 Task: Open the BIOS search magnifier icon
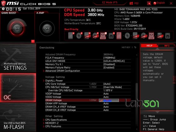[x=149, y=3]
